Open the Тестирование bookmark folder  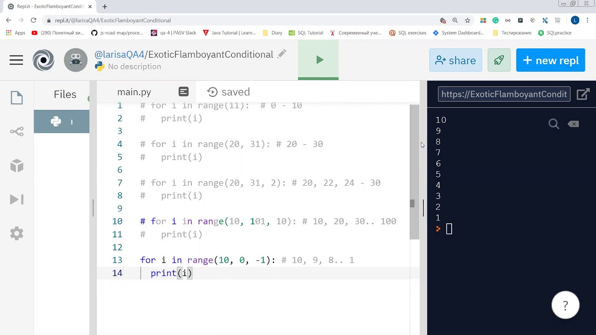[x=512, y=33]
